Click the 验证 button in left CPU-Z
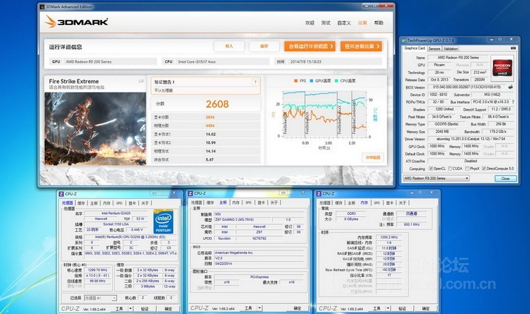 pos(144,309)
